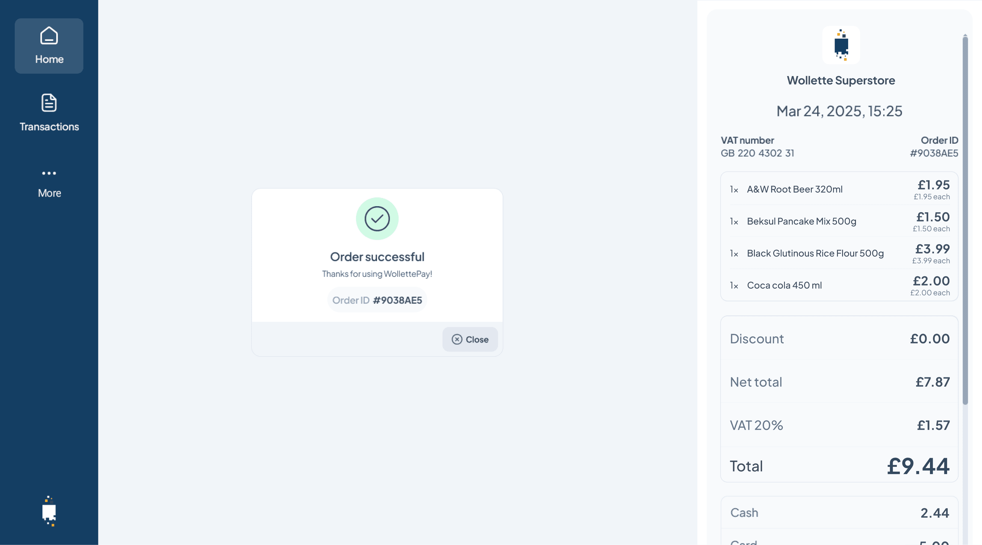Click the VAT number GB 220 4302 31
The width and height of the screenshot is (982, 545).
click(x=758, y=153)
